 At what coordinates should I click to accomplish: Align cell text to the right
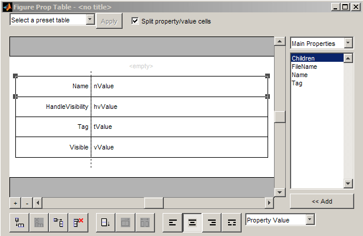[x=212, y=222]
